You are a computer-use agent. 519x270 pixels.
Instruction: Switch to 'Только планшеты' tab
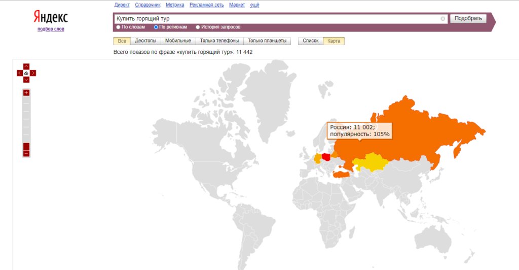click(x=267, y=41)
